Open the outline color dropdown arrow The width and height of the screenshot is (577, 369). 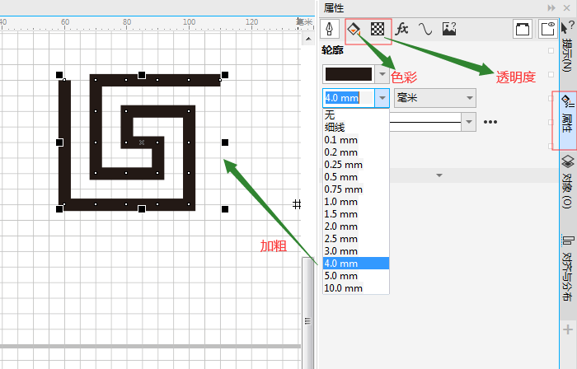coord(381,73)
